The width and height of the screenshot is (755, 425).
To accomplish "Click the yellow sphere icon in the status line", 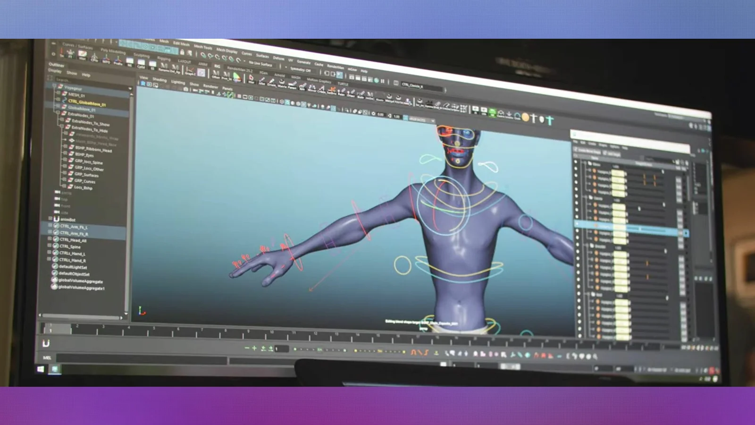I will coord(525,117).
